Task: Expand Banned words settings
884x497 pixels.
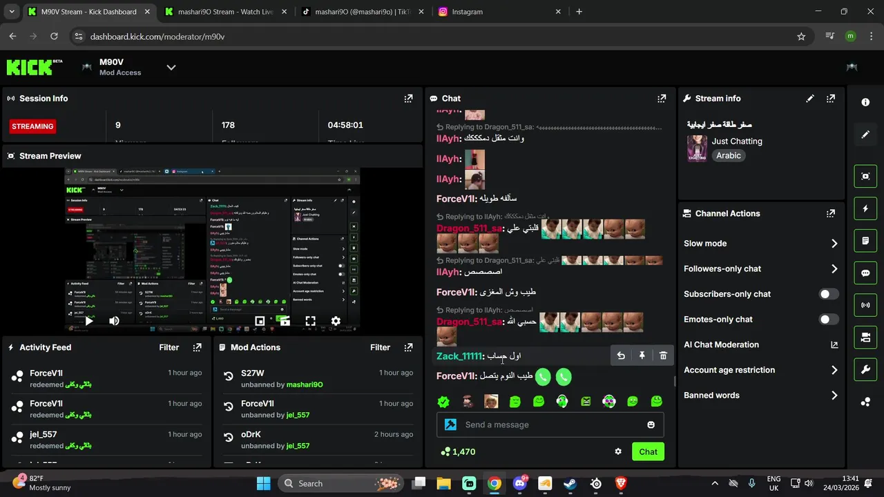Action: coord(834,396)
